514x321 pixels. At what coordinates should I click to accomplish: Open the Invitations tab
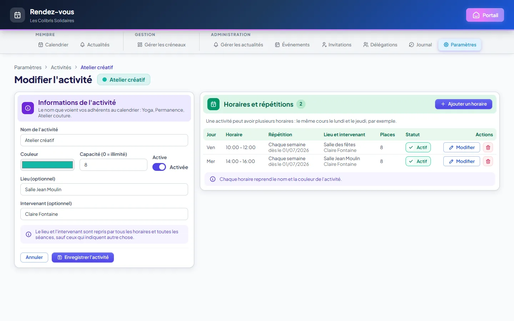(337, 45)
